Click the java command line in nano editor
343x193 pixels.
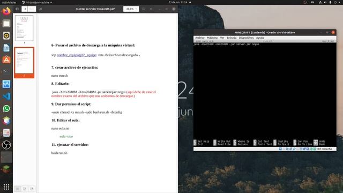coord(226,44)
